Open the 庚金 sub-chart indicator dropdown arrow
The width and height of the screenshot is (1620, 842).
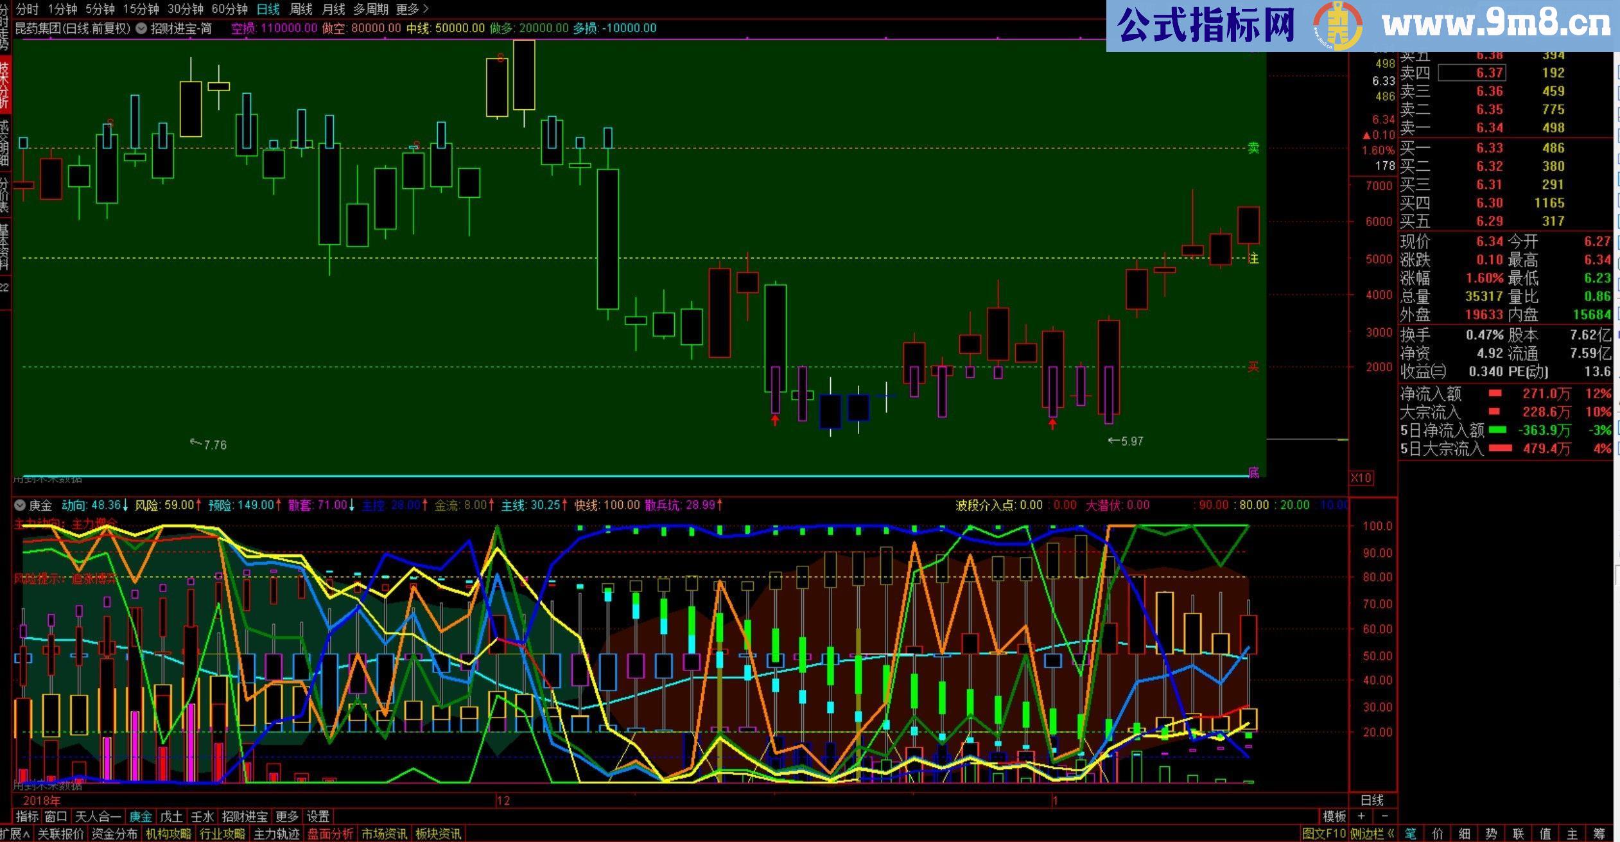click(20, 505)
